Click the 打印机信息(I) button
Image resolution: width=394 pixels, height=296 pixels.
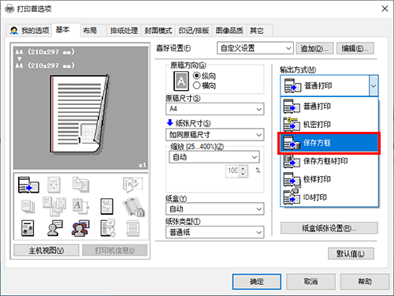[114, 250]
